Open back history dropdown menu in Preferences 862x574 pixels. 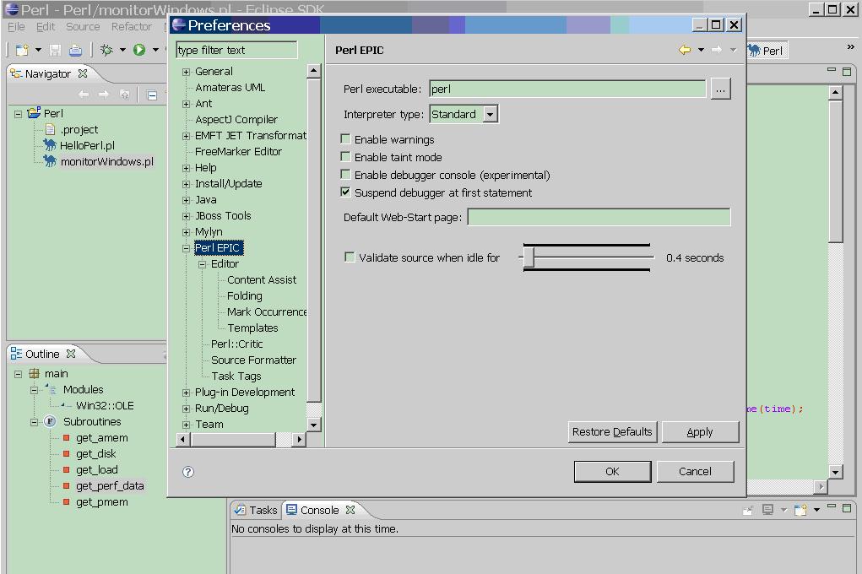click(701, 50)
